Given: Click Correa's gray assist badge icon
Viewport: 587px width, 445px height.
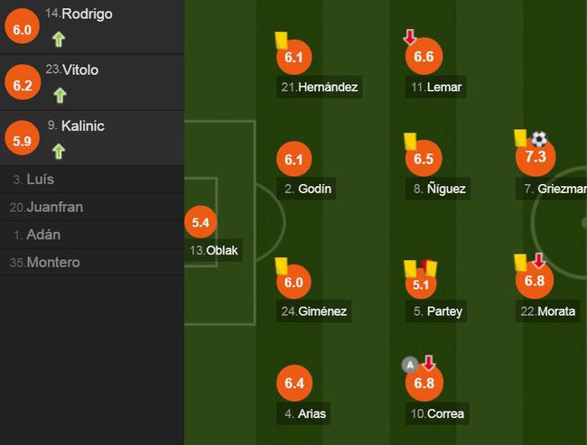Looking at the screenshot, I should [x=410, y=365].
